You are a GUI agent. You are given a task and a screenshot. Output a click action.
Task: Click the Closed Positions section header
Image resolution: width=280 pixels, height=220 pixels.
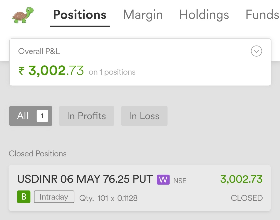click(38, 154)
